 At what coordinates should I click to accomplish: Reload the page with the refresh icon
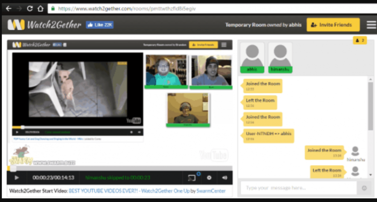pyautogui.click(x=30, y=9)
